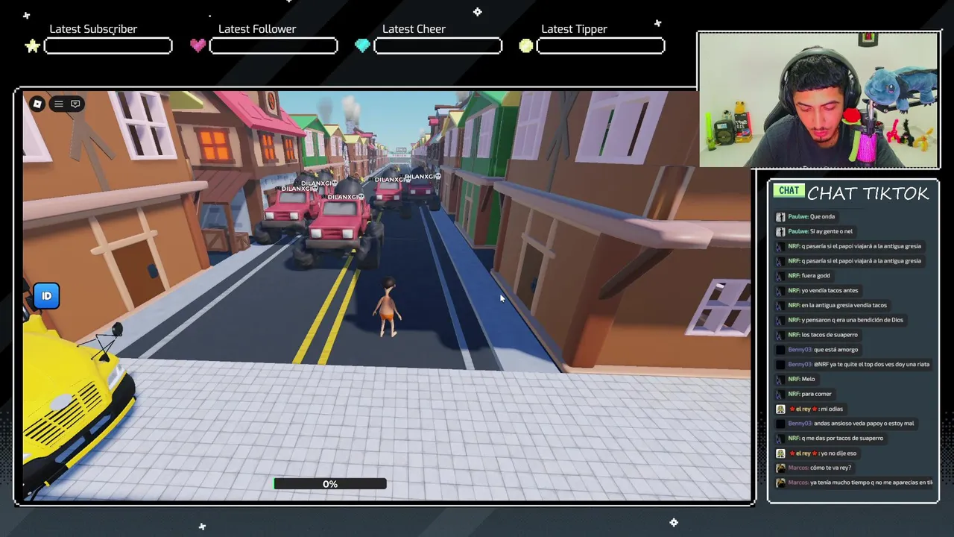This screenshot has height=537, width=954.
Task: Click the streamer webcam feed
Action: click(818, 100)
